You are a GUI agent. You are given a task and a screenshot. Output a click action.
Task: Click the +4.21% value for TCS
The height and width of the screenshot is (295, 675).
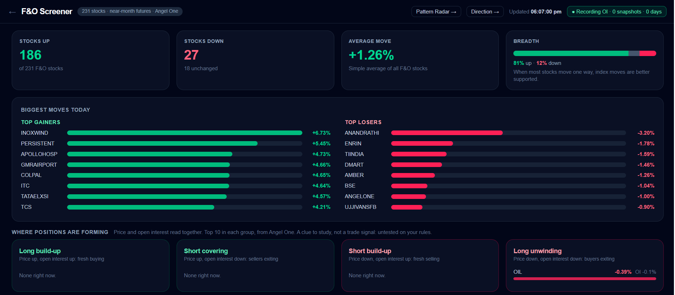pyautogui.click(x=321, y=207)
